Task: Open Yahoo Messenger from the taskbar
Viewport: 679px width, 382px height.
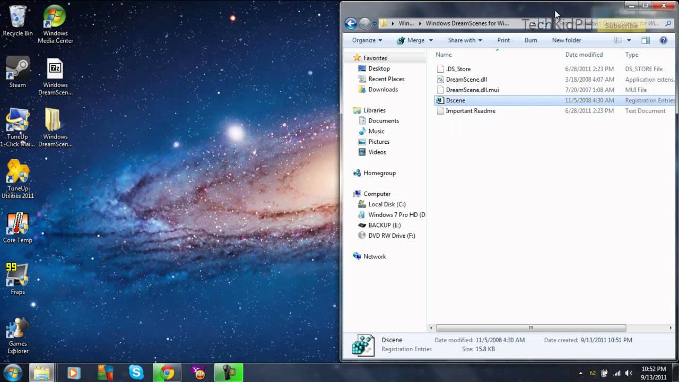Action: click(199, 372)
